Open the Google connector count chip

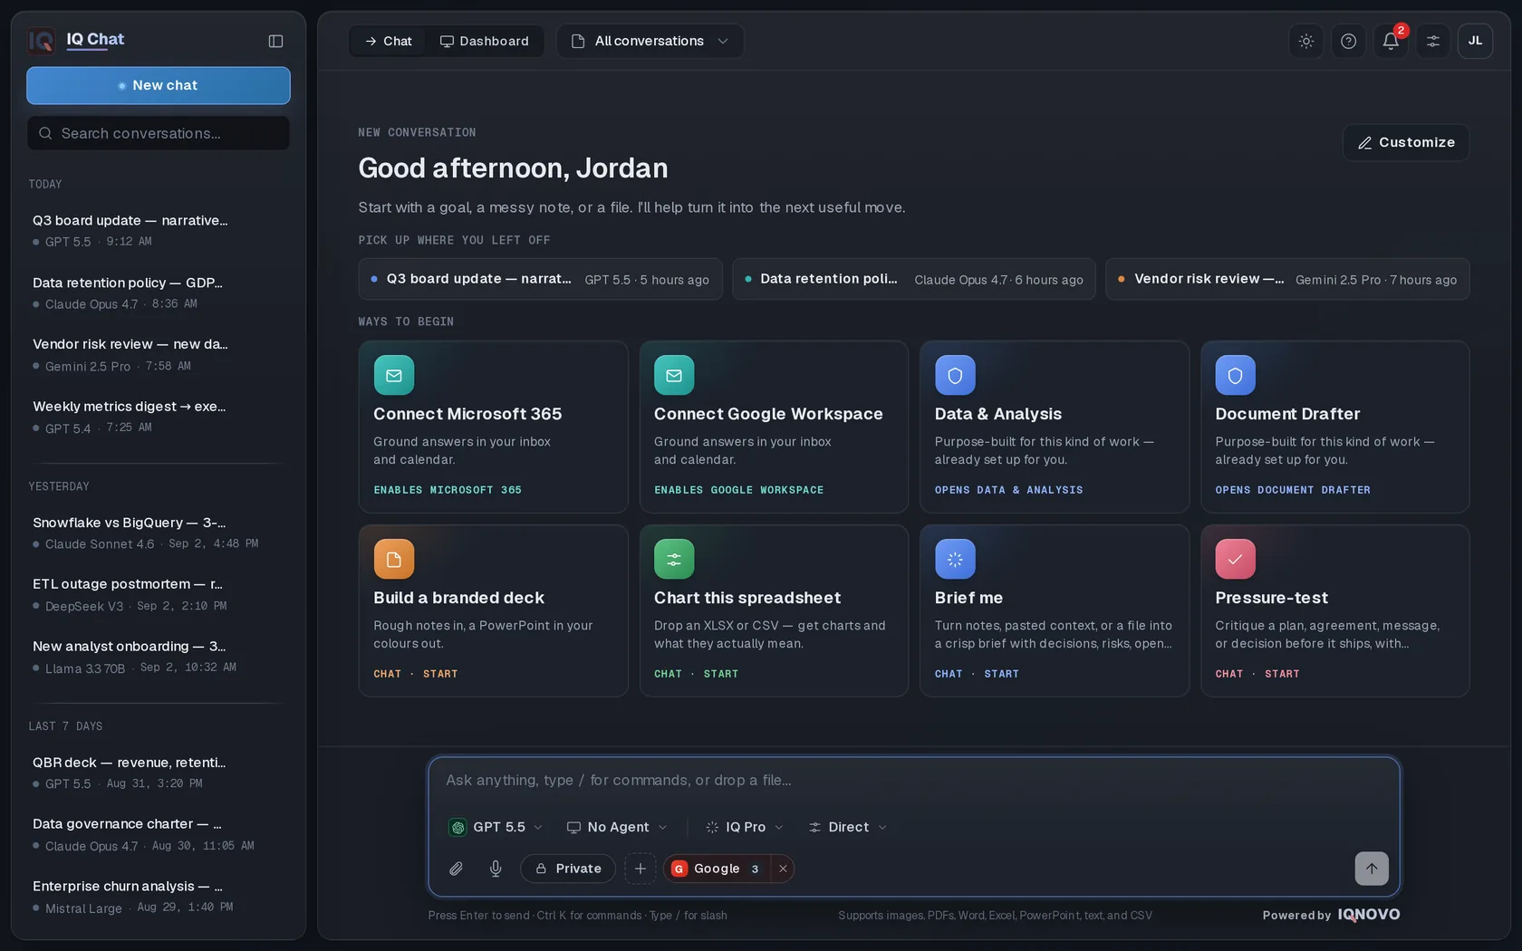pos(755,869)
